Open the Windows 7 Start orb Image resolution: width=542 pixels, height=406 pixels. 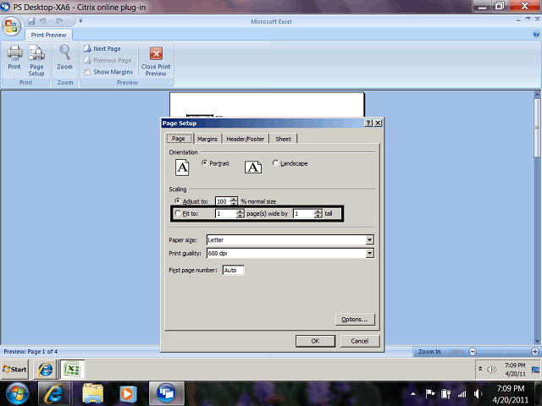(17, 393)
